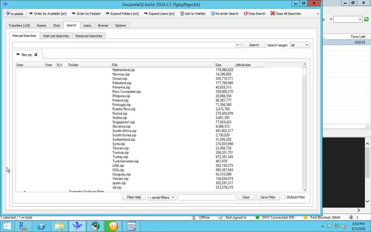The image size is (371, 232).
Task: Click the search query input field
Action: point(124,45)
